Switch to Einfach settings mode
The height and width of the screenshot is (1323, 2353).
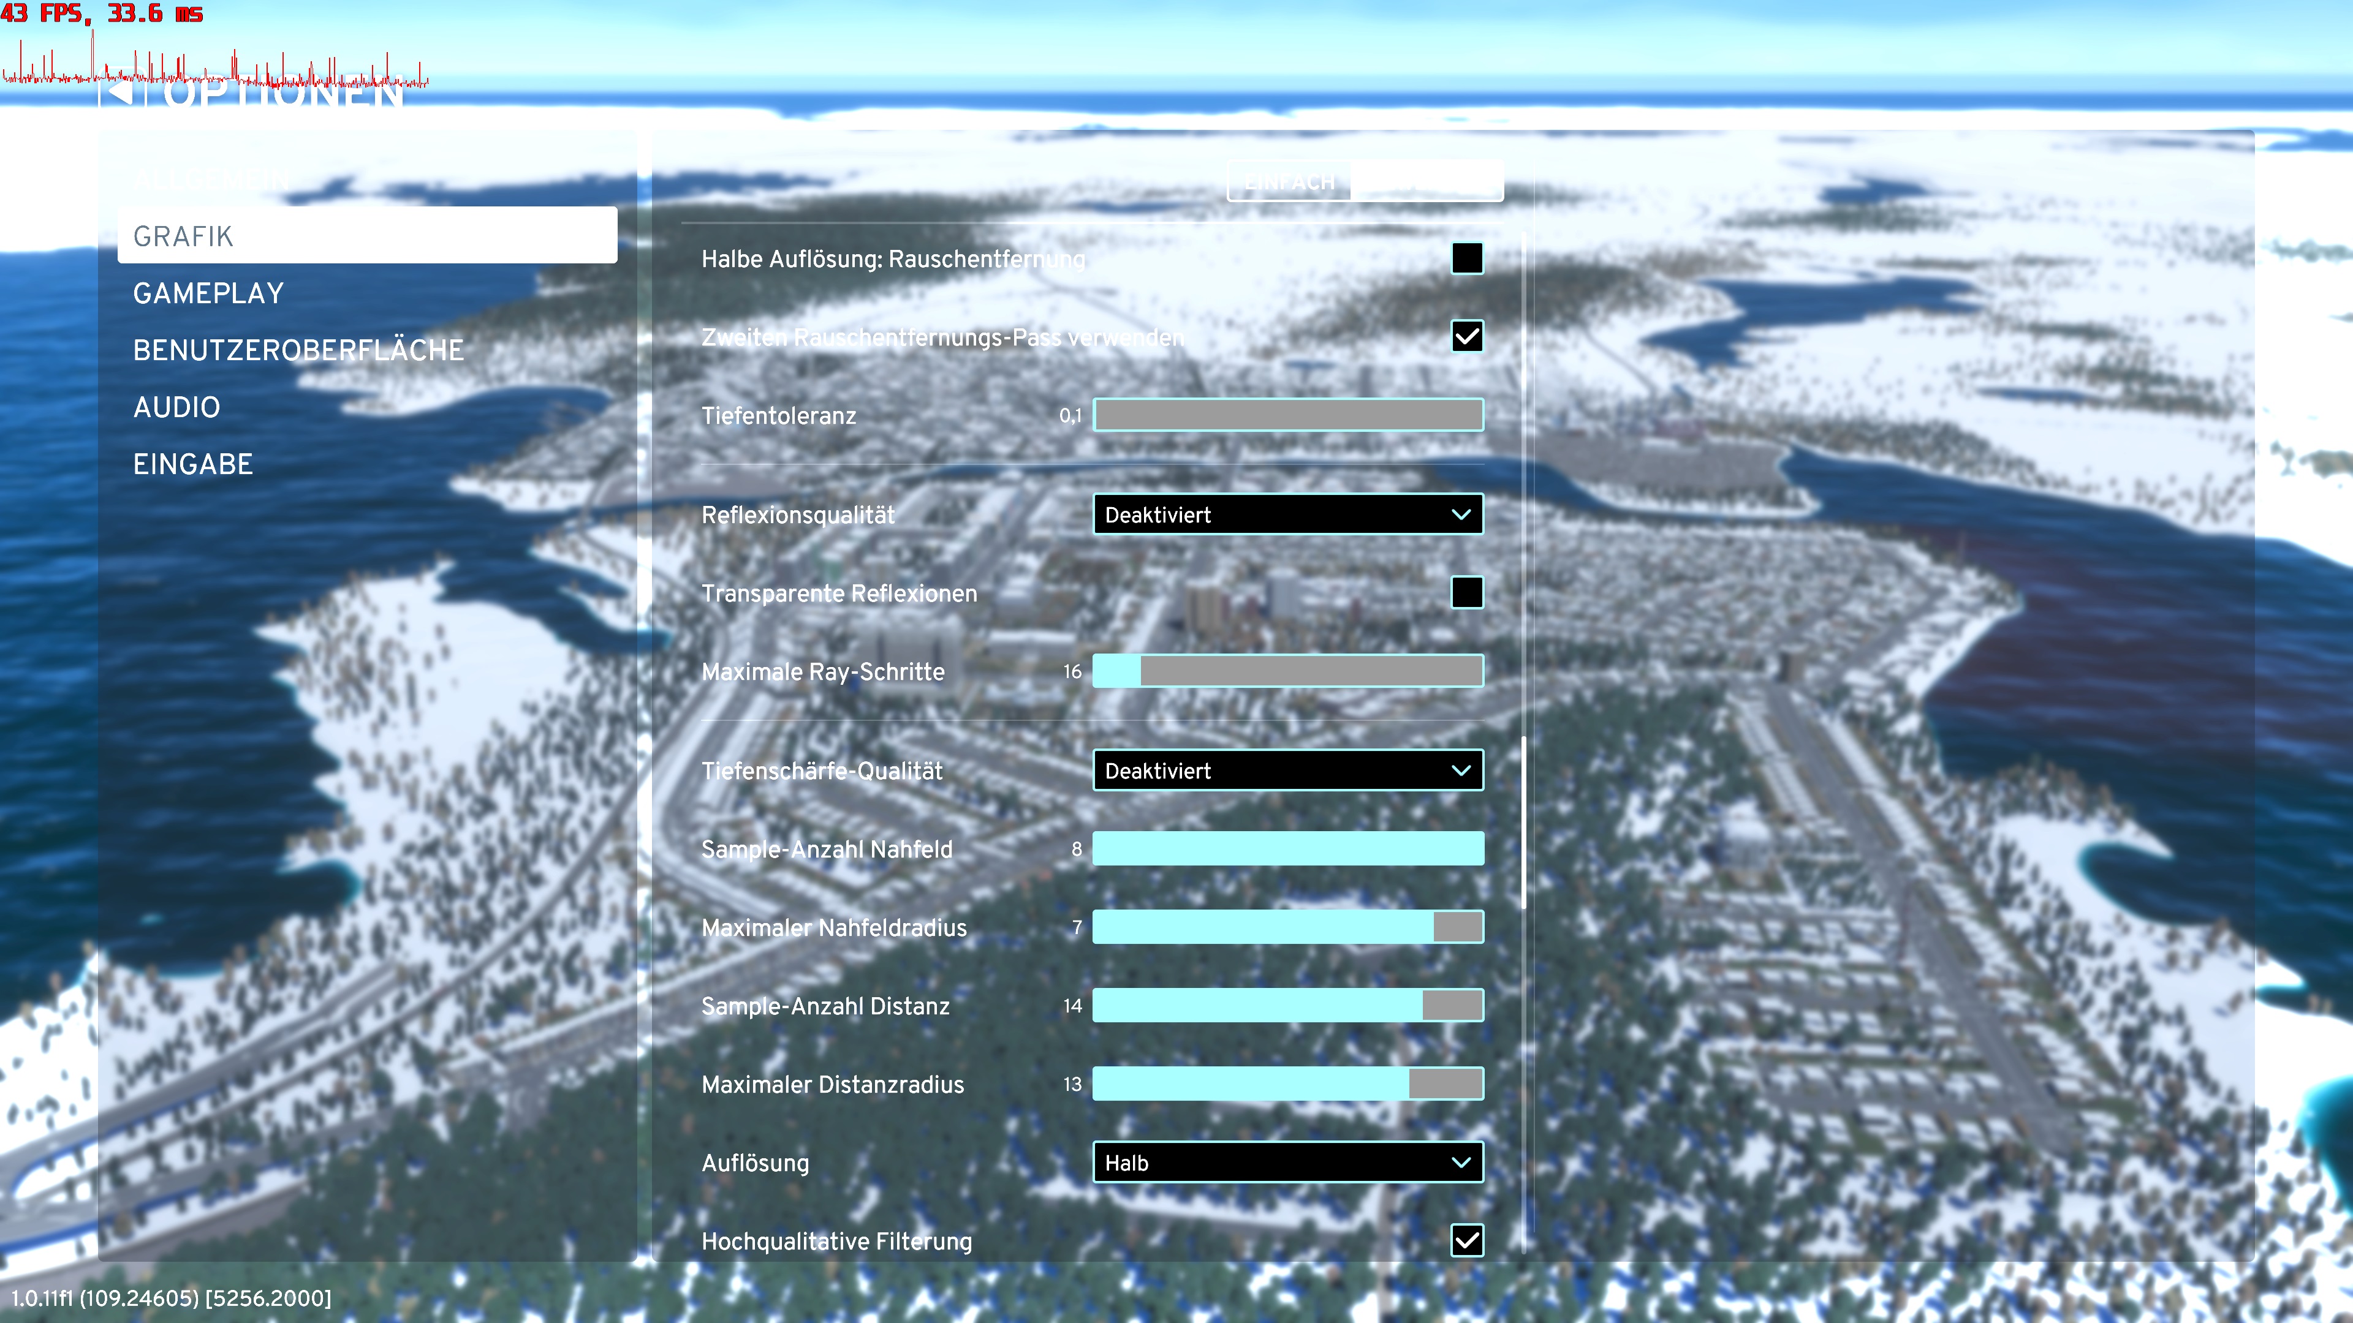(x=1289, y=182)
